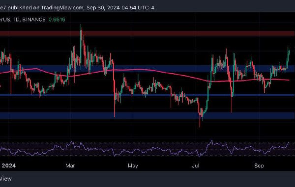Click the 0.6516 price value
Viewport: 295px width, 187px height.
point(57,20)
